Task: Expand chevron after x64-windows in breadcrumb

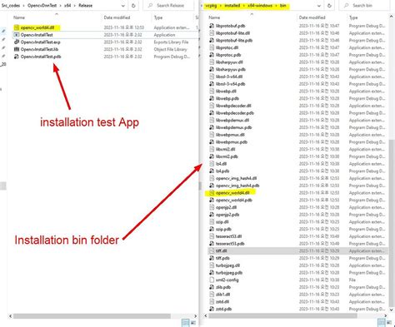Action: pyautogui.click(x=277, y=5)
